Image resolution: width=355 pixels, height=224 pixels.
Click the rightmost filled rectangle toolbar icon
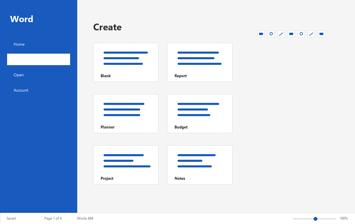[x=321, y=34]
